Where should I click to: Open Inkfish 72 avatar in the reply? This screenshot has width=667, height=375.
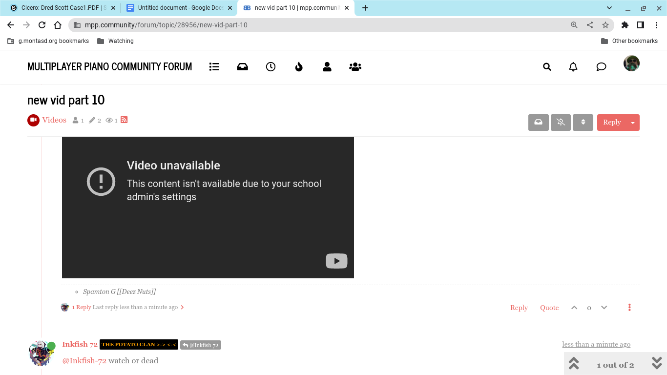point(41,354)
